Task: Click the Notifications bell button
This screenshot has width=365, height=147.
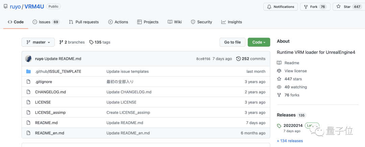Action: click(x=281, y=7)
